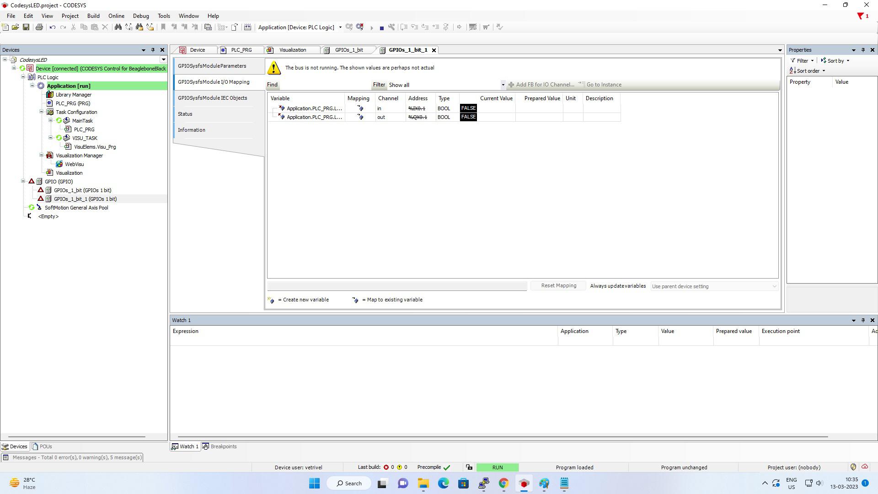The image size is (878, 494).
Task: Switch to the Visualization tab
Action: pos(292,50)
